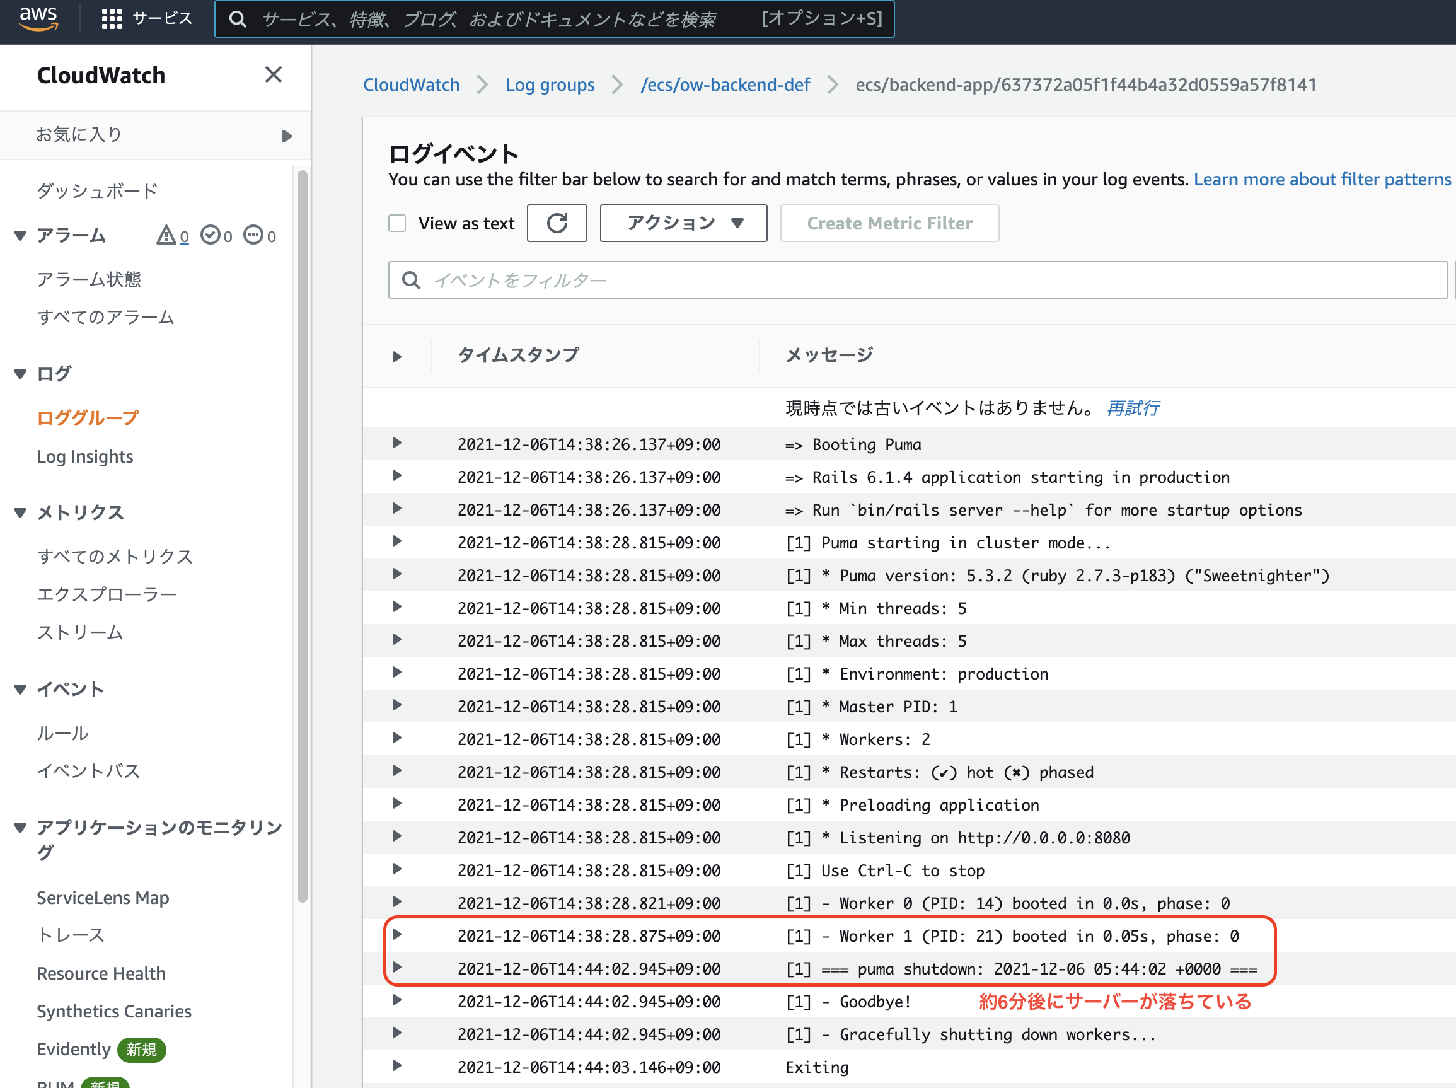Open Log Insights in the sidebar

click(85, 456)
